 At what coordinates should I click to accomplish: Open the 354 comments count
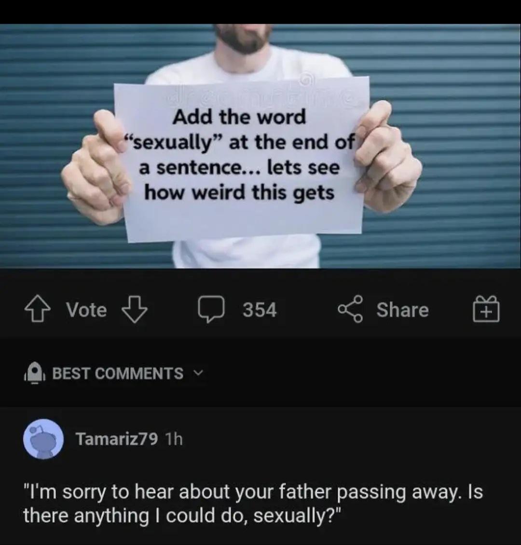(260, 309)
